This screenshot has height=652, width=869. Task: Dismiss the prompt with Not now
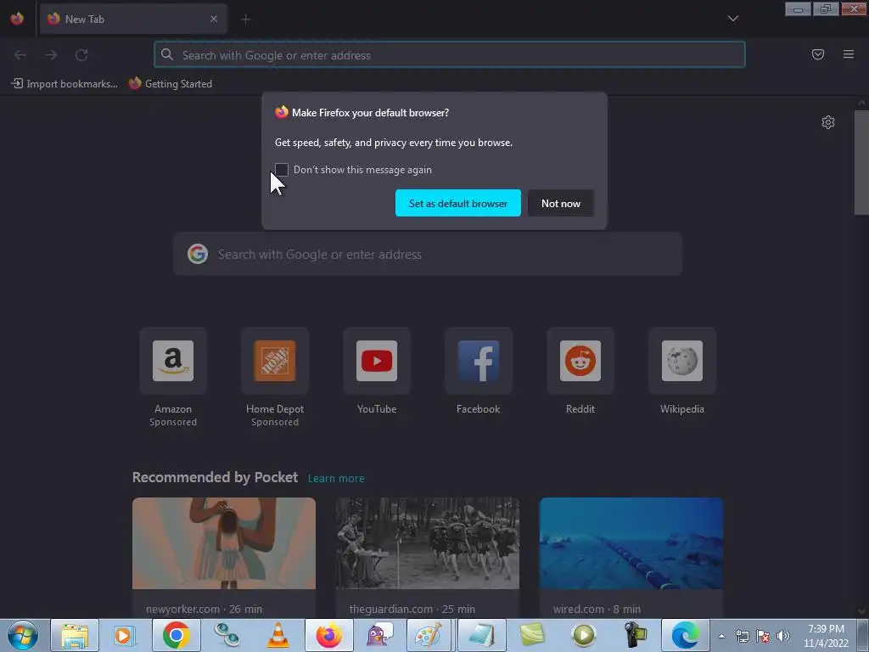click(x=561, y=203)
